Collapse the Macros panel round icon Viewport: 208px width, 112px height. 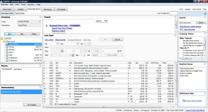click(40, 66)
